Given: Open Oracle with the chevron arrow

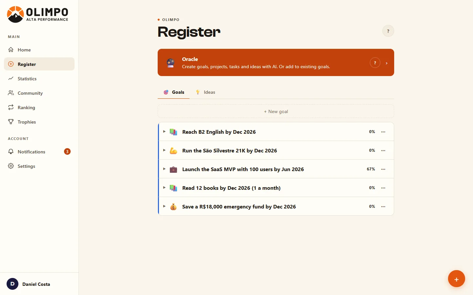Looking at the screenshot, I should tap(387, 63).
